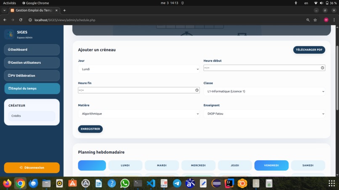The width and height of the screenshot is (339, 190).
Task: Launch Terminal from the dock
Action: tap(138, 184)
